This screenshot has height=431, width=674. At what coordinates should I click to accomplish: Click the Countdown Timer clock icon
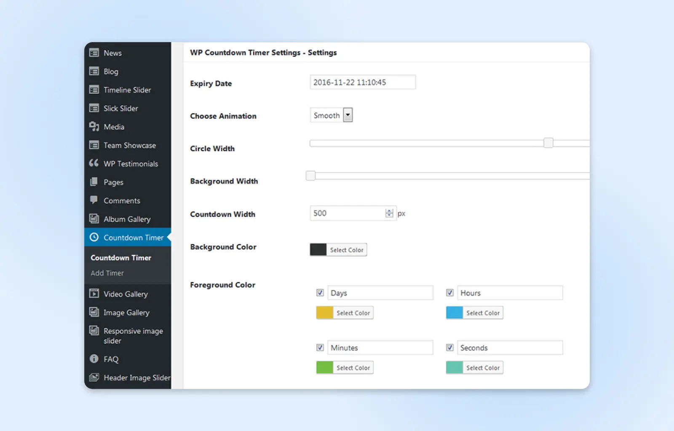coord(94,237)
